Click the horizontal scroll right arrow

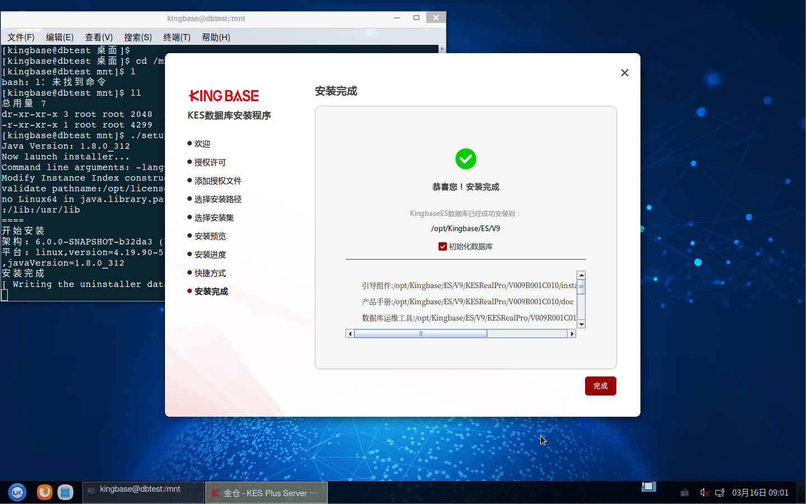(572, 334)
